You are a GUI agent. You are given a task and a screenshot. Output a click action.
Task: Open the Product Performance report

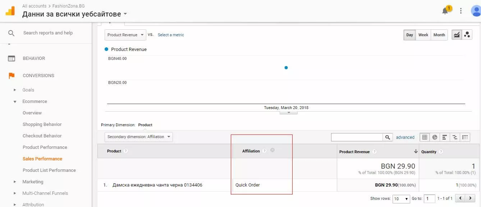tap(45, 147)
